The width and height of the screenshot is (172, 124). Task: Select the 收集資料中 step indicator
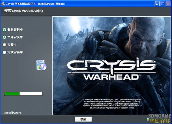4,29
